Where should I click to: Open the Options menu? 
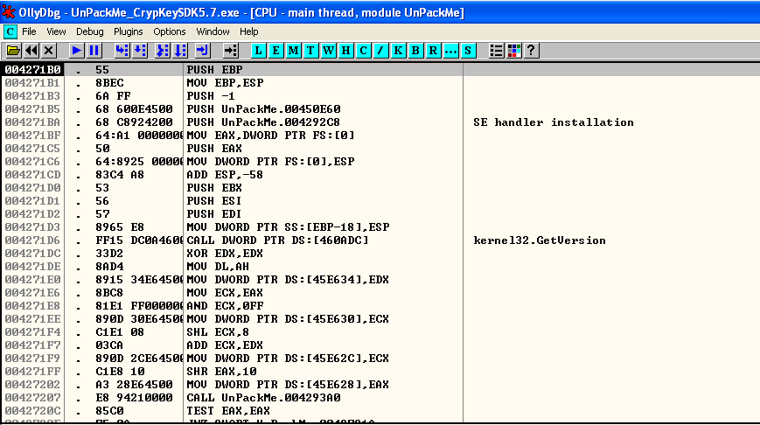click(169, 31)
